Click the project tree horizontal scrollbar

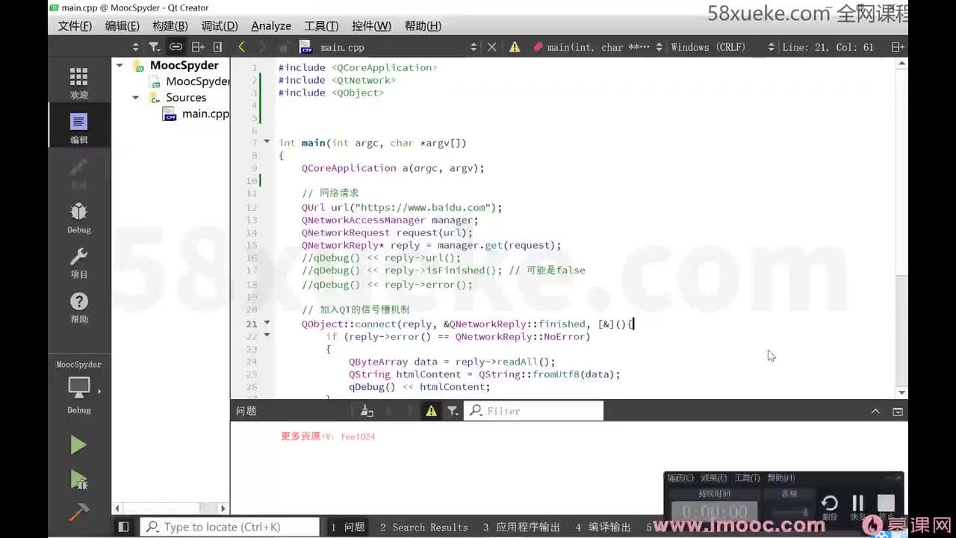170,508
